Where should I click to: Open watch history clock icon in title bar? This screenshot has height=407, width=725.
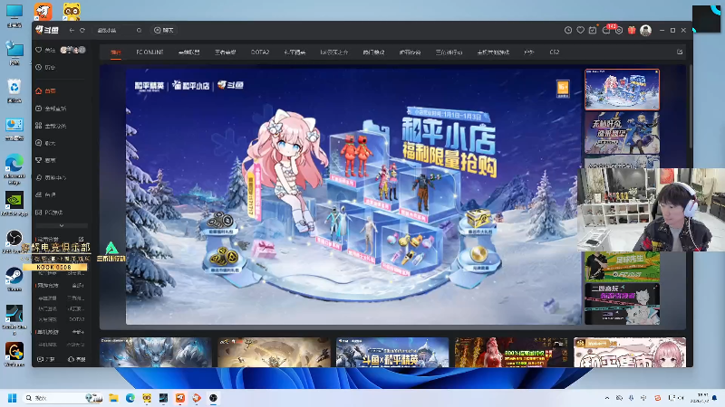[568, 30]
